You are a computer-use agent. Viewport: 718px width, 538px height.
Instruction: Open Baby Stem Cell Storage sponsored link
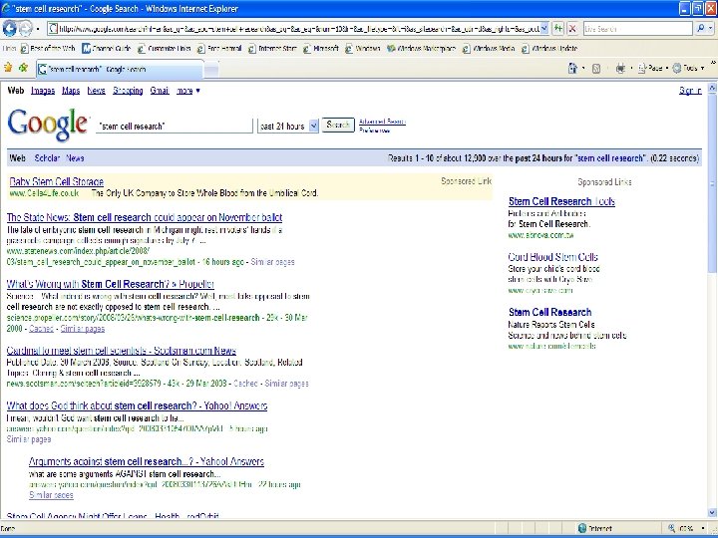coord(56,181)
